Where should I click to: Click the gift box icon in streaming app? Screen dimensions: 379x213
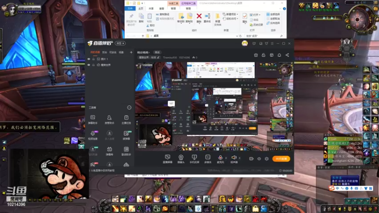[256, 55]
